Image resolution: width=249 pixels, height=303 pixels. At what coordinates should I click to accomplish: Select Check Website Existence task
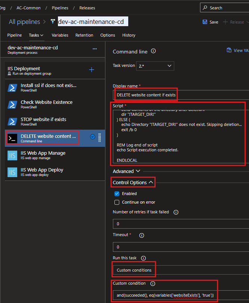(x=55, y=105)
